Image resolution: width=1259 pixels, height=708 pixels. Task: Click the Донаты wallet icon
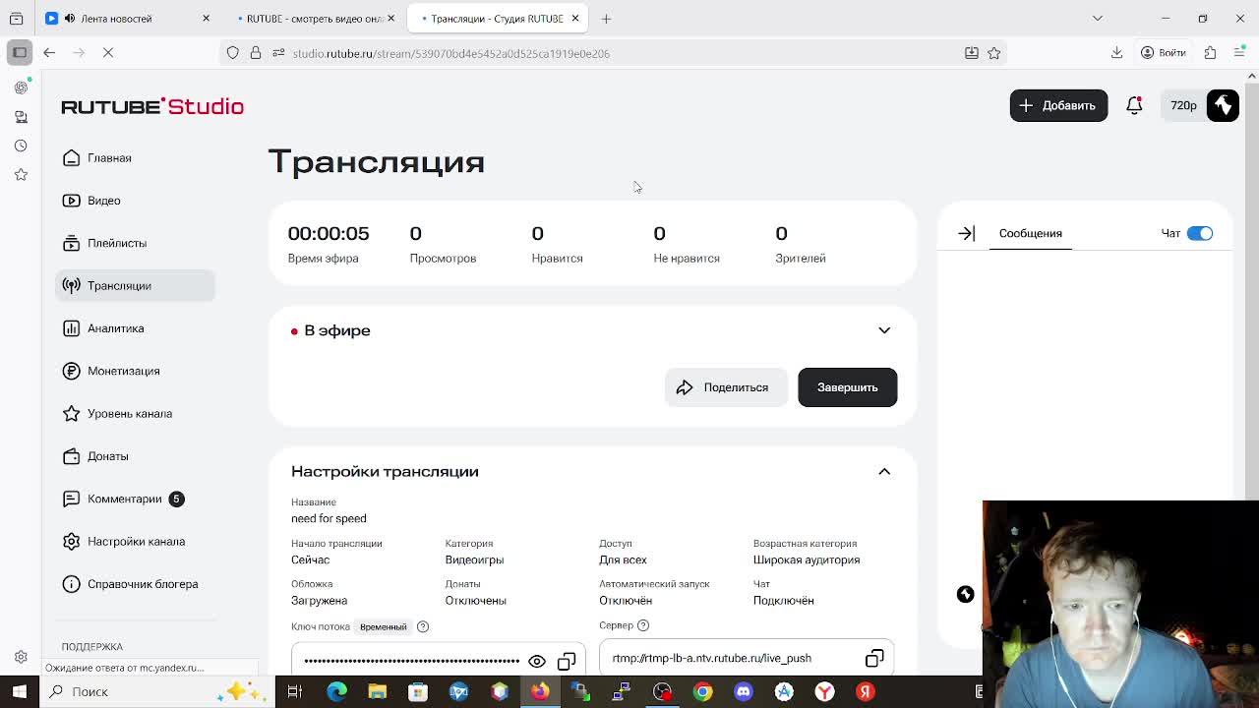point(71,456)
